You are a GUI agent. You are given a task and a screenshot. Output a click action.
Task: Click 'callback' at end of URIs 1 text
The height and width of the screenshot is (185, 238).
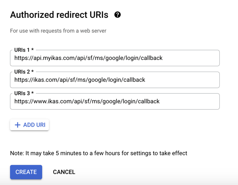click(x=152, y=58)
